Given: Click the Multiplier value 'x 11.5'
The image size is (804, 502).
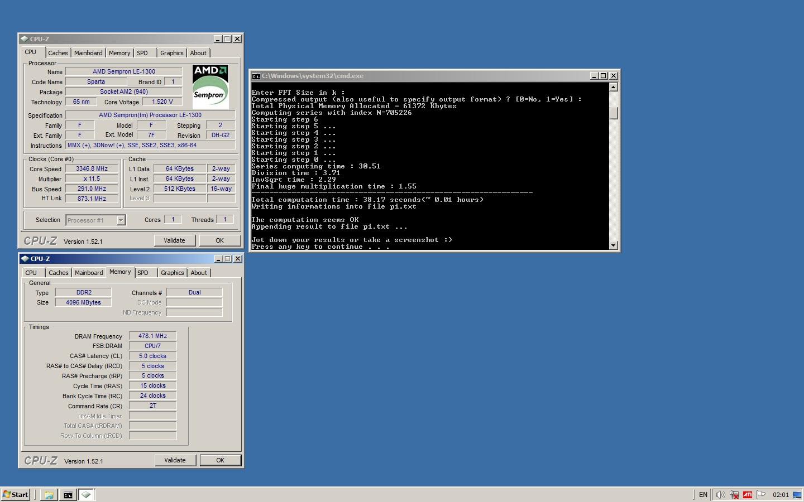Looking at the screenshot, I should click(92, 178).
